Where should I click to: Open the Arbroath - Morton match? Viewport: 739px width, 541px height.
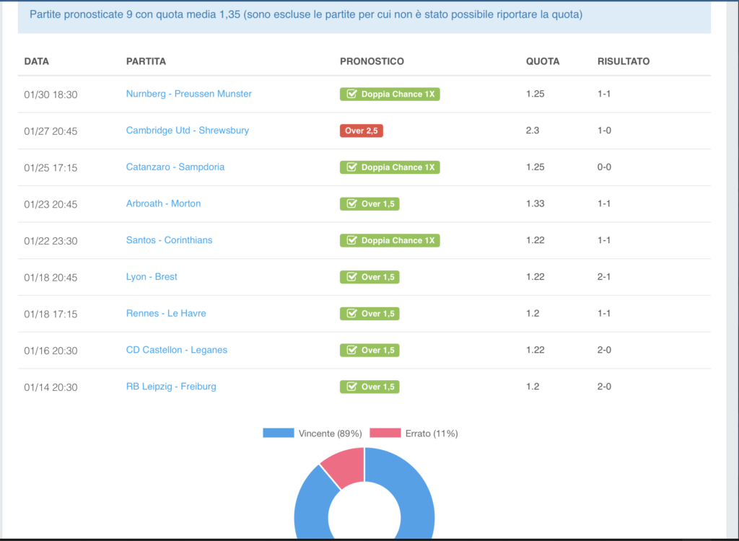163,203
